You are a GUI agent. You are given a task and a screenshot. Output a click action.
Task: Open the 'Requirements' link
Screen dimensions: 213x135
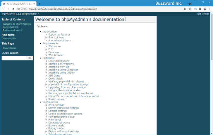pyautogui.click(x=50, y=43)
